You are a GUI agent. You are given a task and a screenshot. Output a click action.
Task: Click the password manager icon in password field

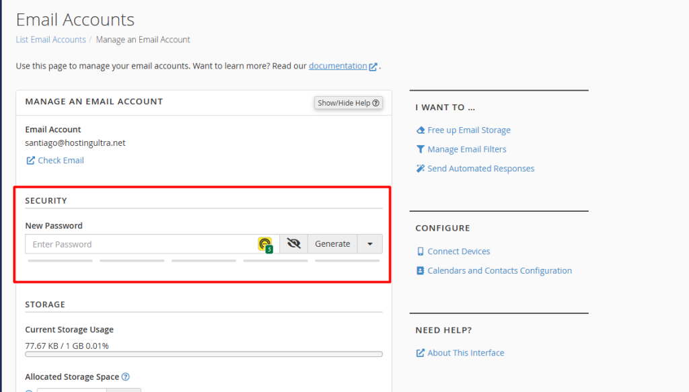coord(265,244)
